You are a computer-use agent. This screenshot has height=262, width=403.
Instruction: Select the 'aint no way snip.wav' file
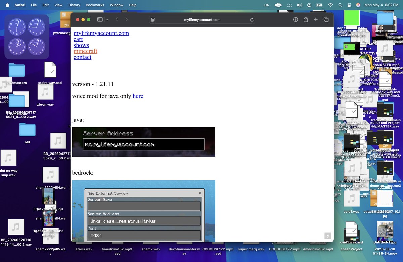tap(8, 158)
